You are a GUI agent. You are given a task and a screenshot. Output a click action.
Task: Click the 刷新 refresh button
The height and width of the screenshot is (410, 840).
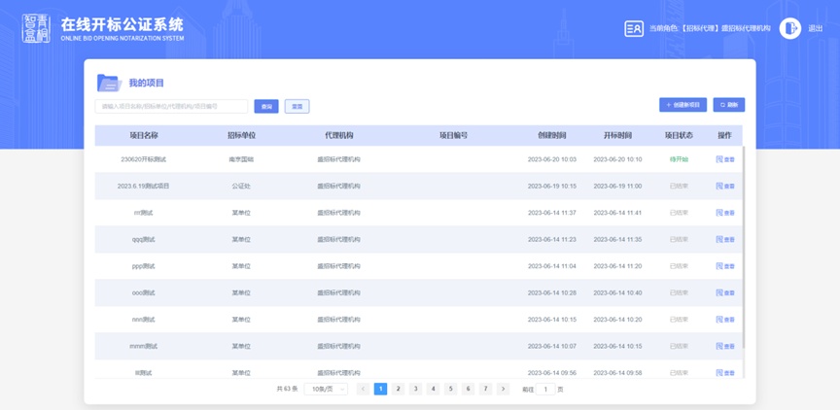point(728,105)
